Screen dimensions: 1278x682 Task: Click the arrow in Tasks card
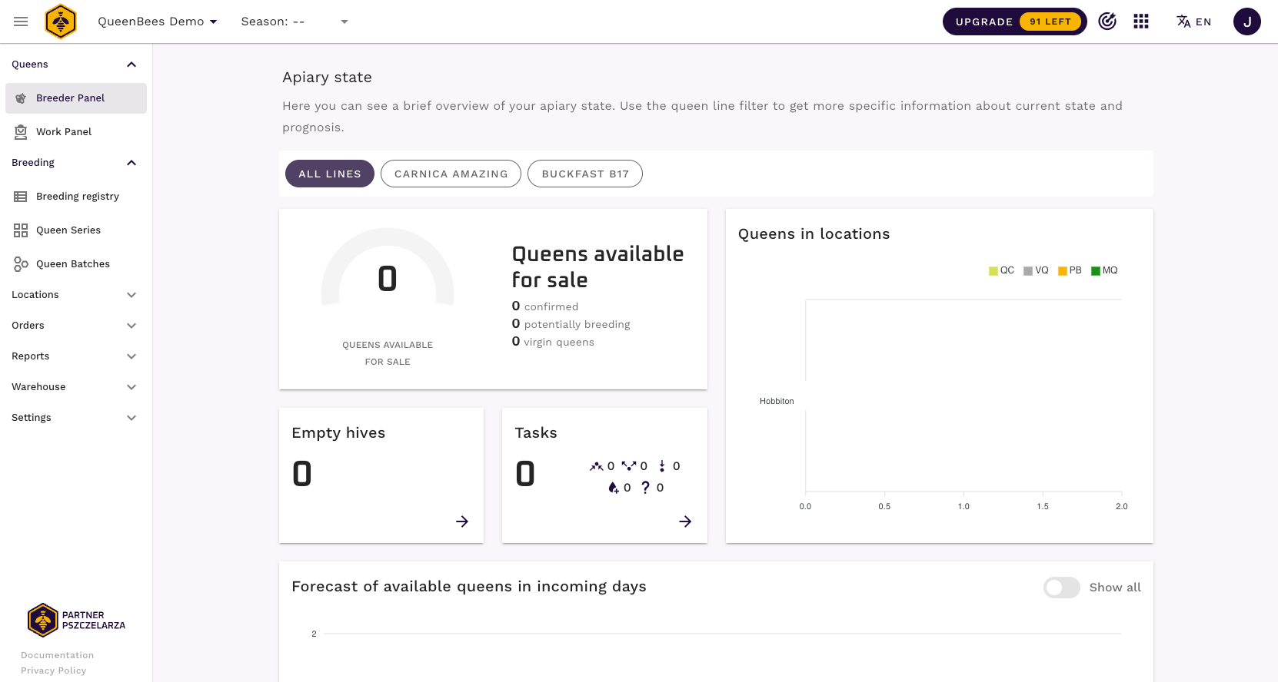pyautogui.click(x=685, y=521)
